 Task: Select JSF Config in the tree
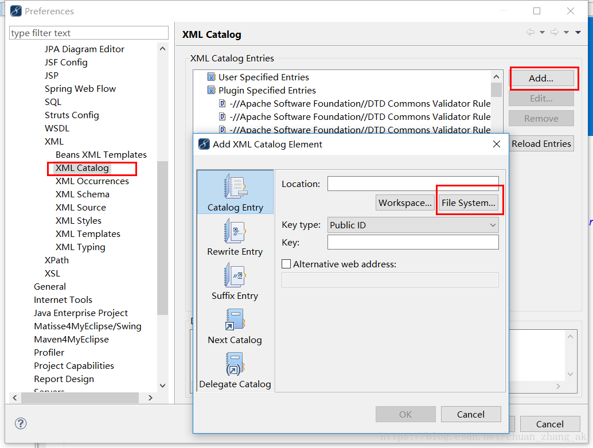click(x=66, y=63)
